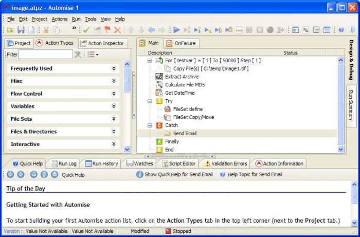Open the Run History tab

click(x=101, y=163)
